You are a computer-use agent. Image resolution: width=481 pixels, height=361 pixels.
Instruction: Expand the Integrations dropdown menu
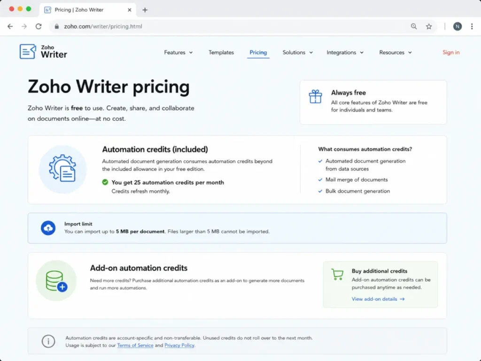345,53
